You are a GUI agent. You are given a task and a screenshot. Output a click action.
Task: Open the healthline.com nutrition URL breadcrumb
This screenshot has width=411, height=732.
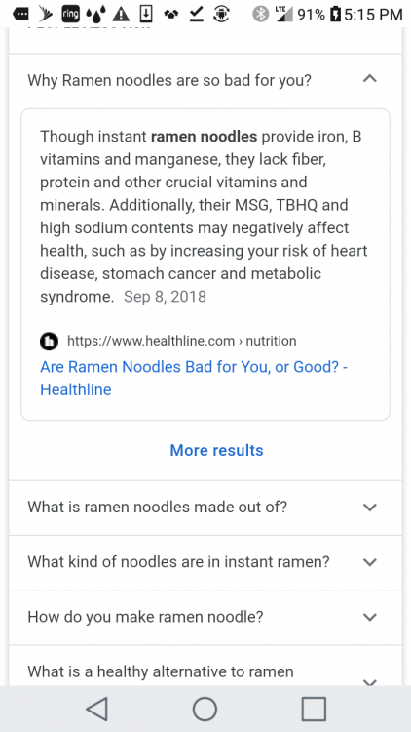point(182,342)
